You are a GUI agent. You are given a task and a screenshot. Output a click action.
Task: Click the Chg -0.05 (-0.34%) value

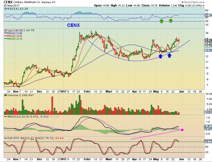[x=190, y=5]
